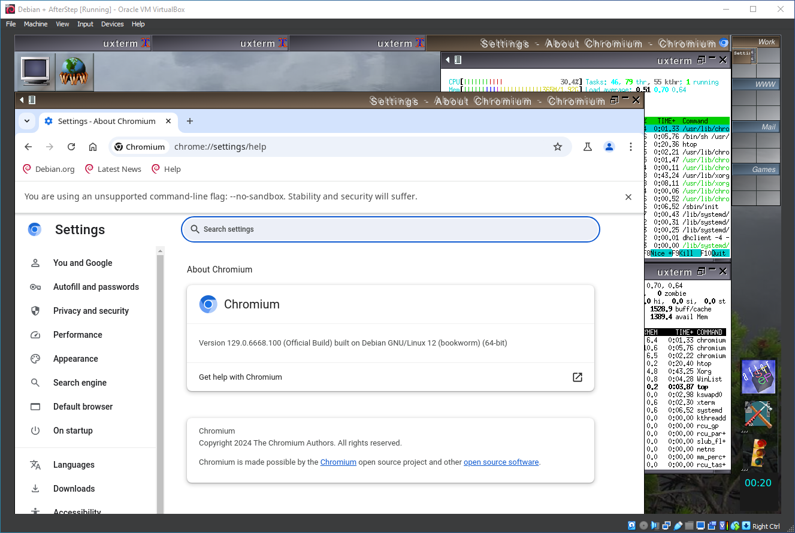Screen dimensions: 795x533
Task: Click the monitor terminal launcher icon
Action: click(35, 72)
